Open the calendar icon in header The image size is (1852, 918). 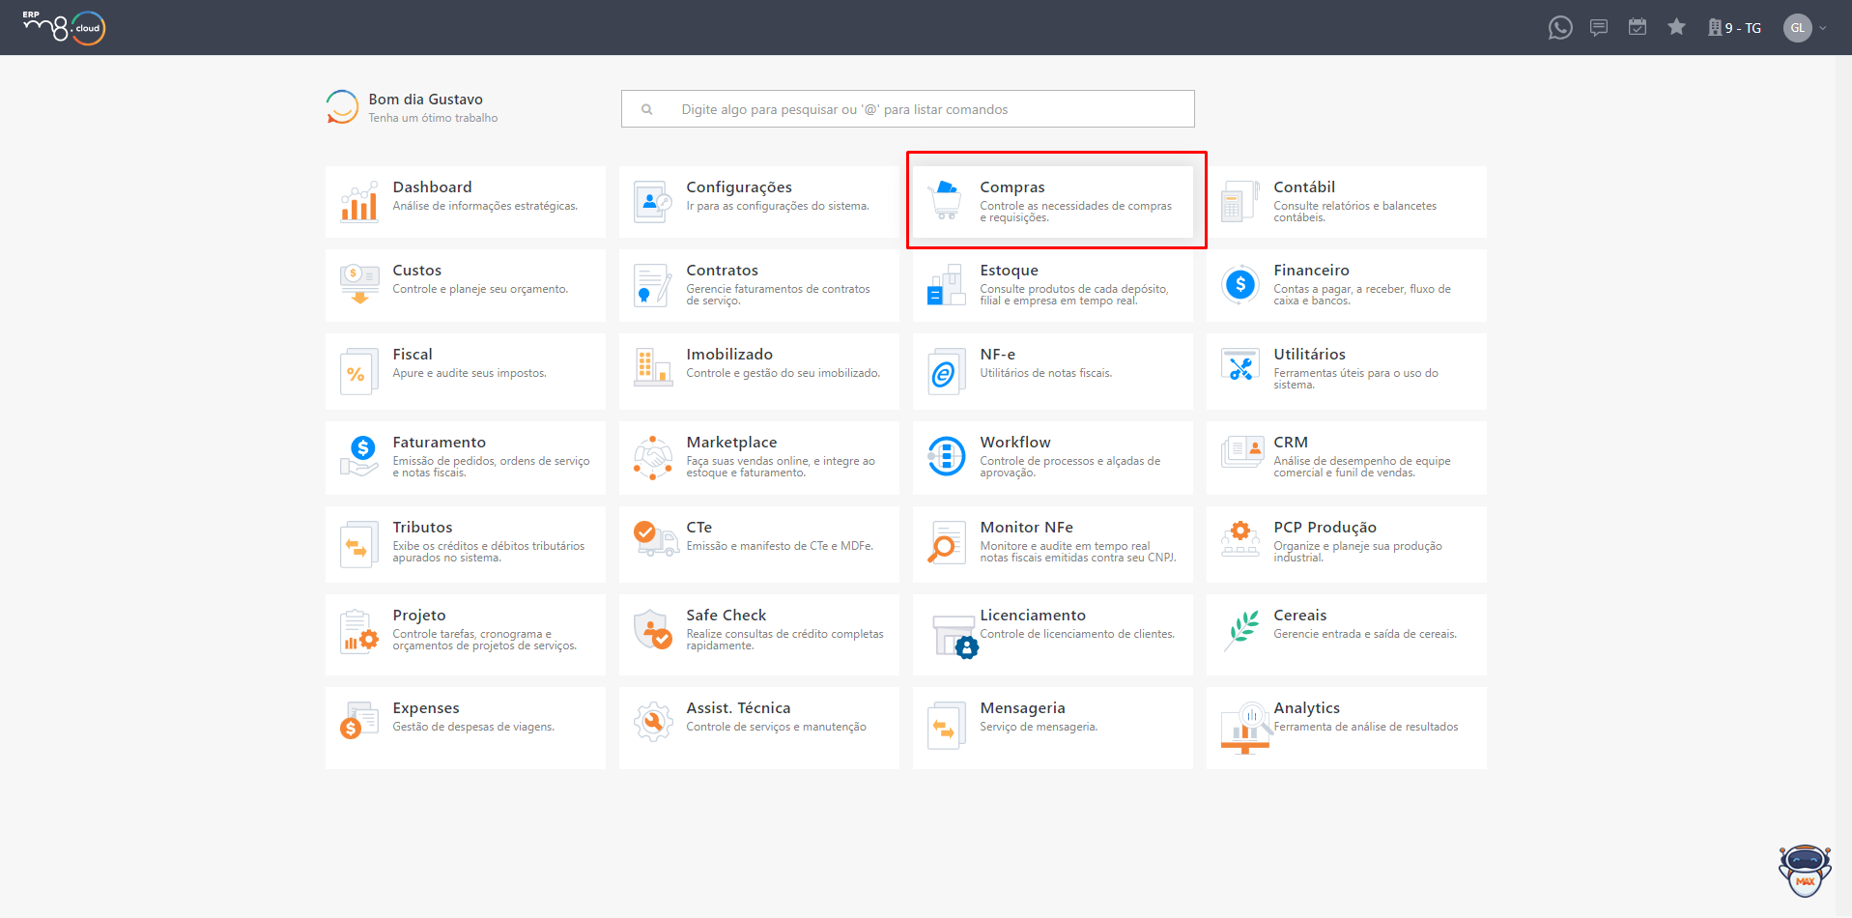(1638, 27)
